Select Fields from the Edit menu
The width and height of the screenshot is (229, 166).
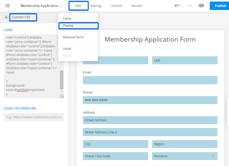67,19
